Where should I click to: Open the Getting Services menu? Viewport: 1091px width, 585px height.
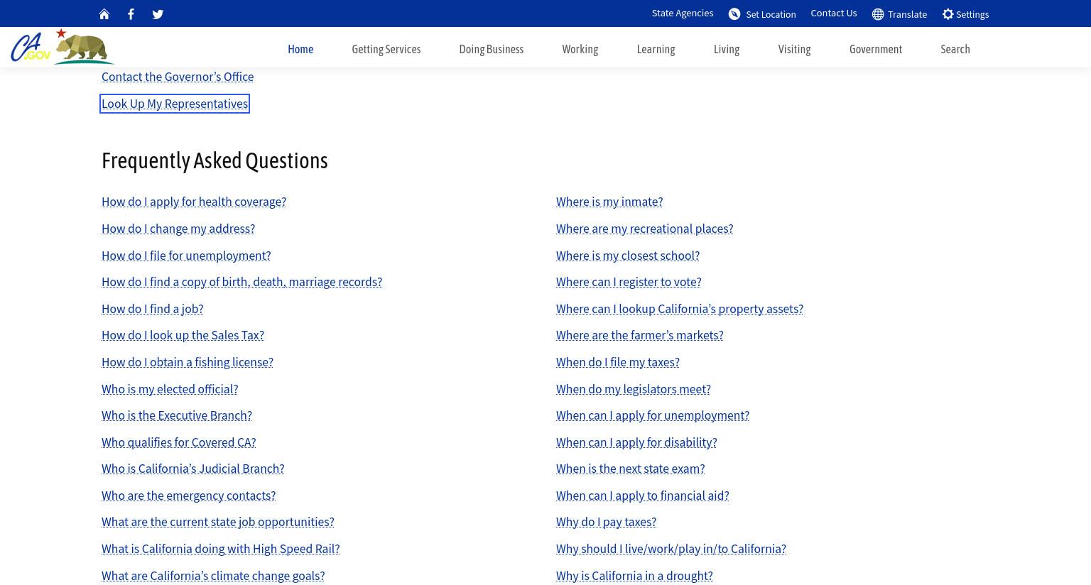(x=386, y=49)
